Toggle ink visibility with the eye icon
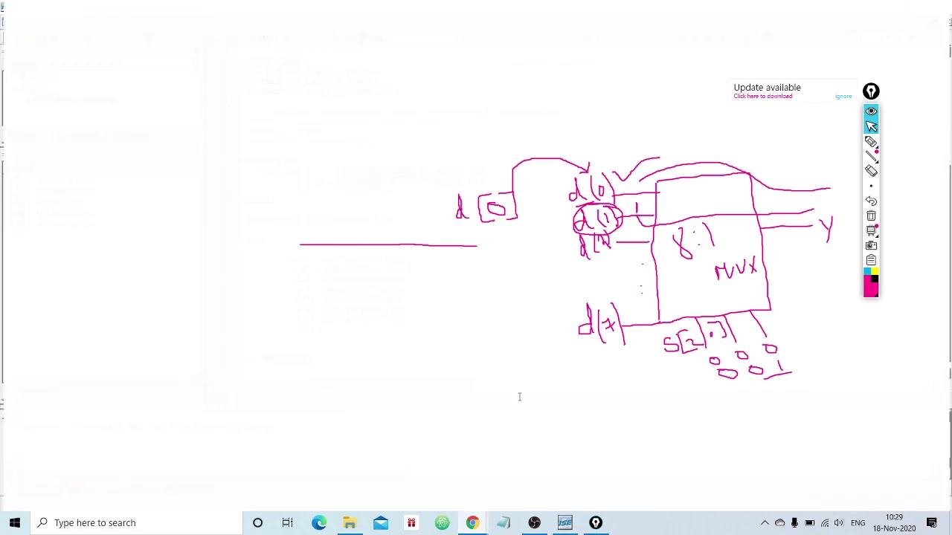The height and width of the screenshot is (535, 952). click(871, 111)
